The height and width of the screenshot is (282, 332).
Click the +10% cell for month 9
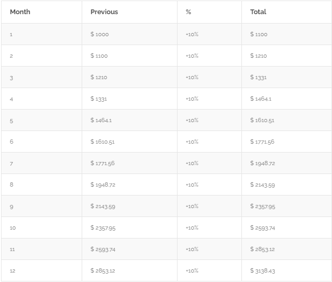pos(192,207)
